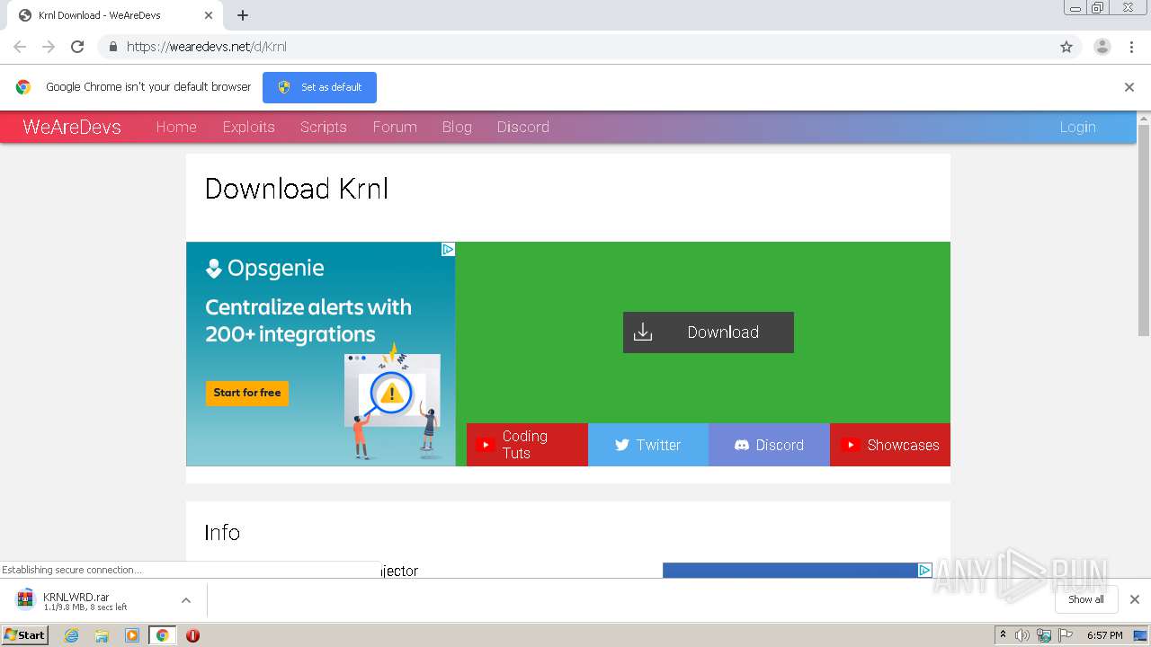Click the YouTube icon beside Showcases

tap(850, 445)
